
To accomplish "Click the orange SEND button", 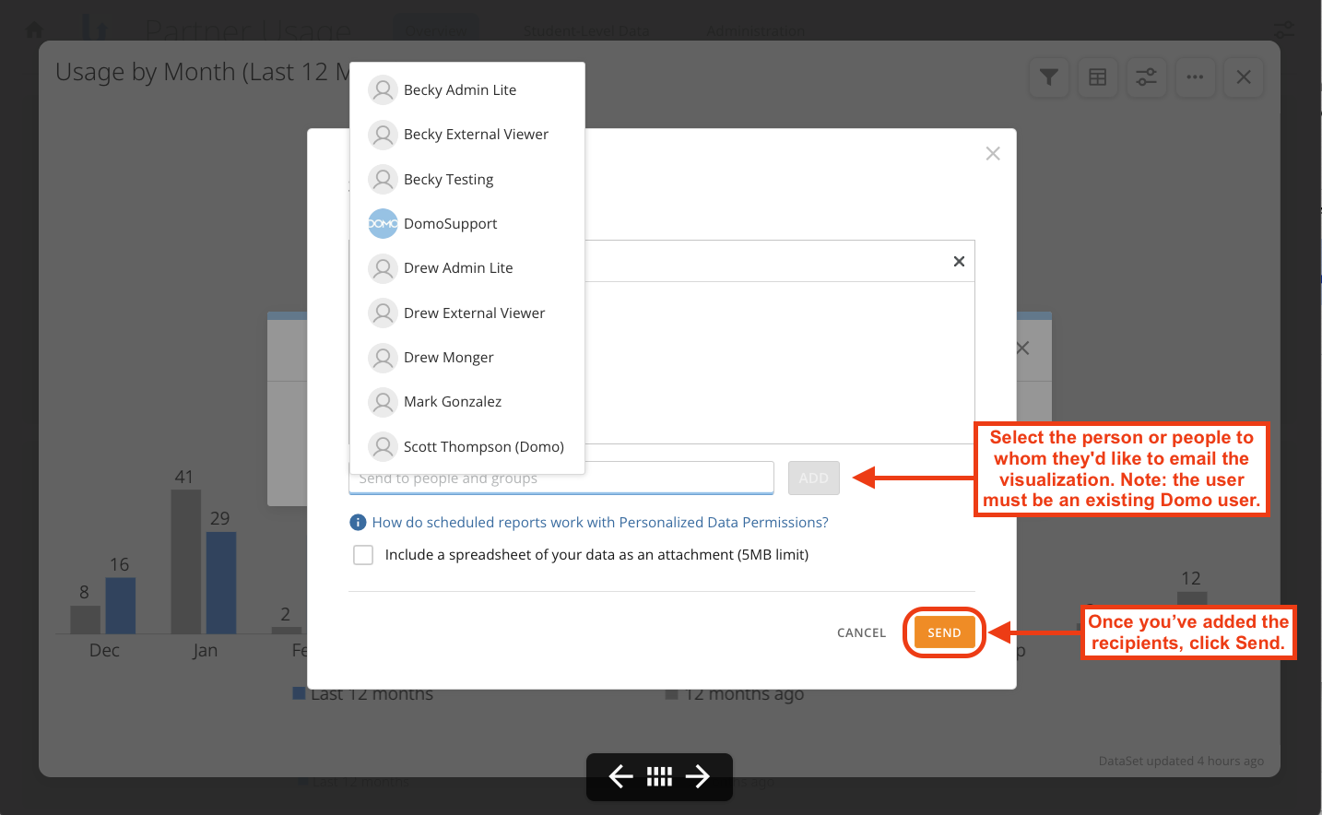I will pyautogui.click(x=944, y=632).
